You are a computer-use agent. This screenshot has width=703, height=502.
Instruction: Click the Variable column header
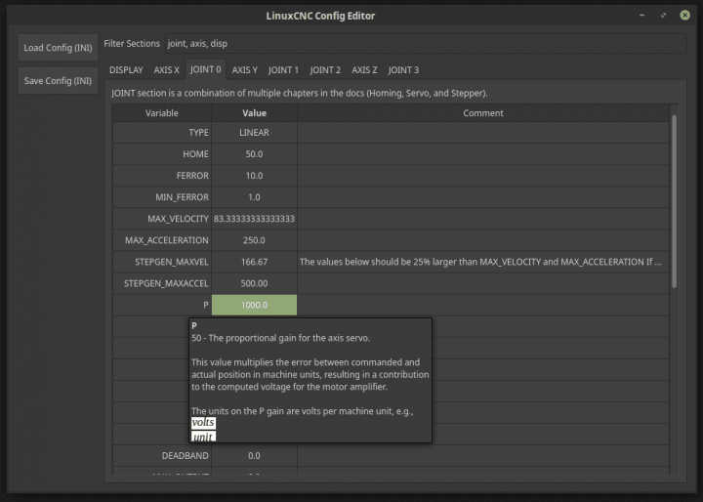162,113
